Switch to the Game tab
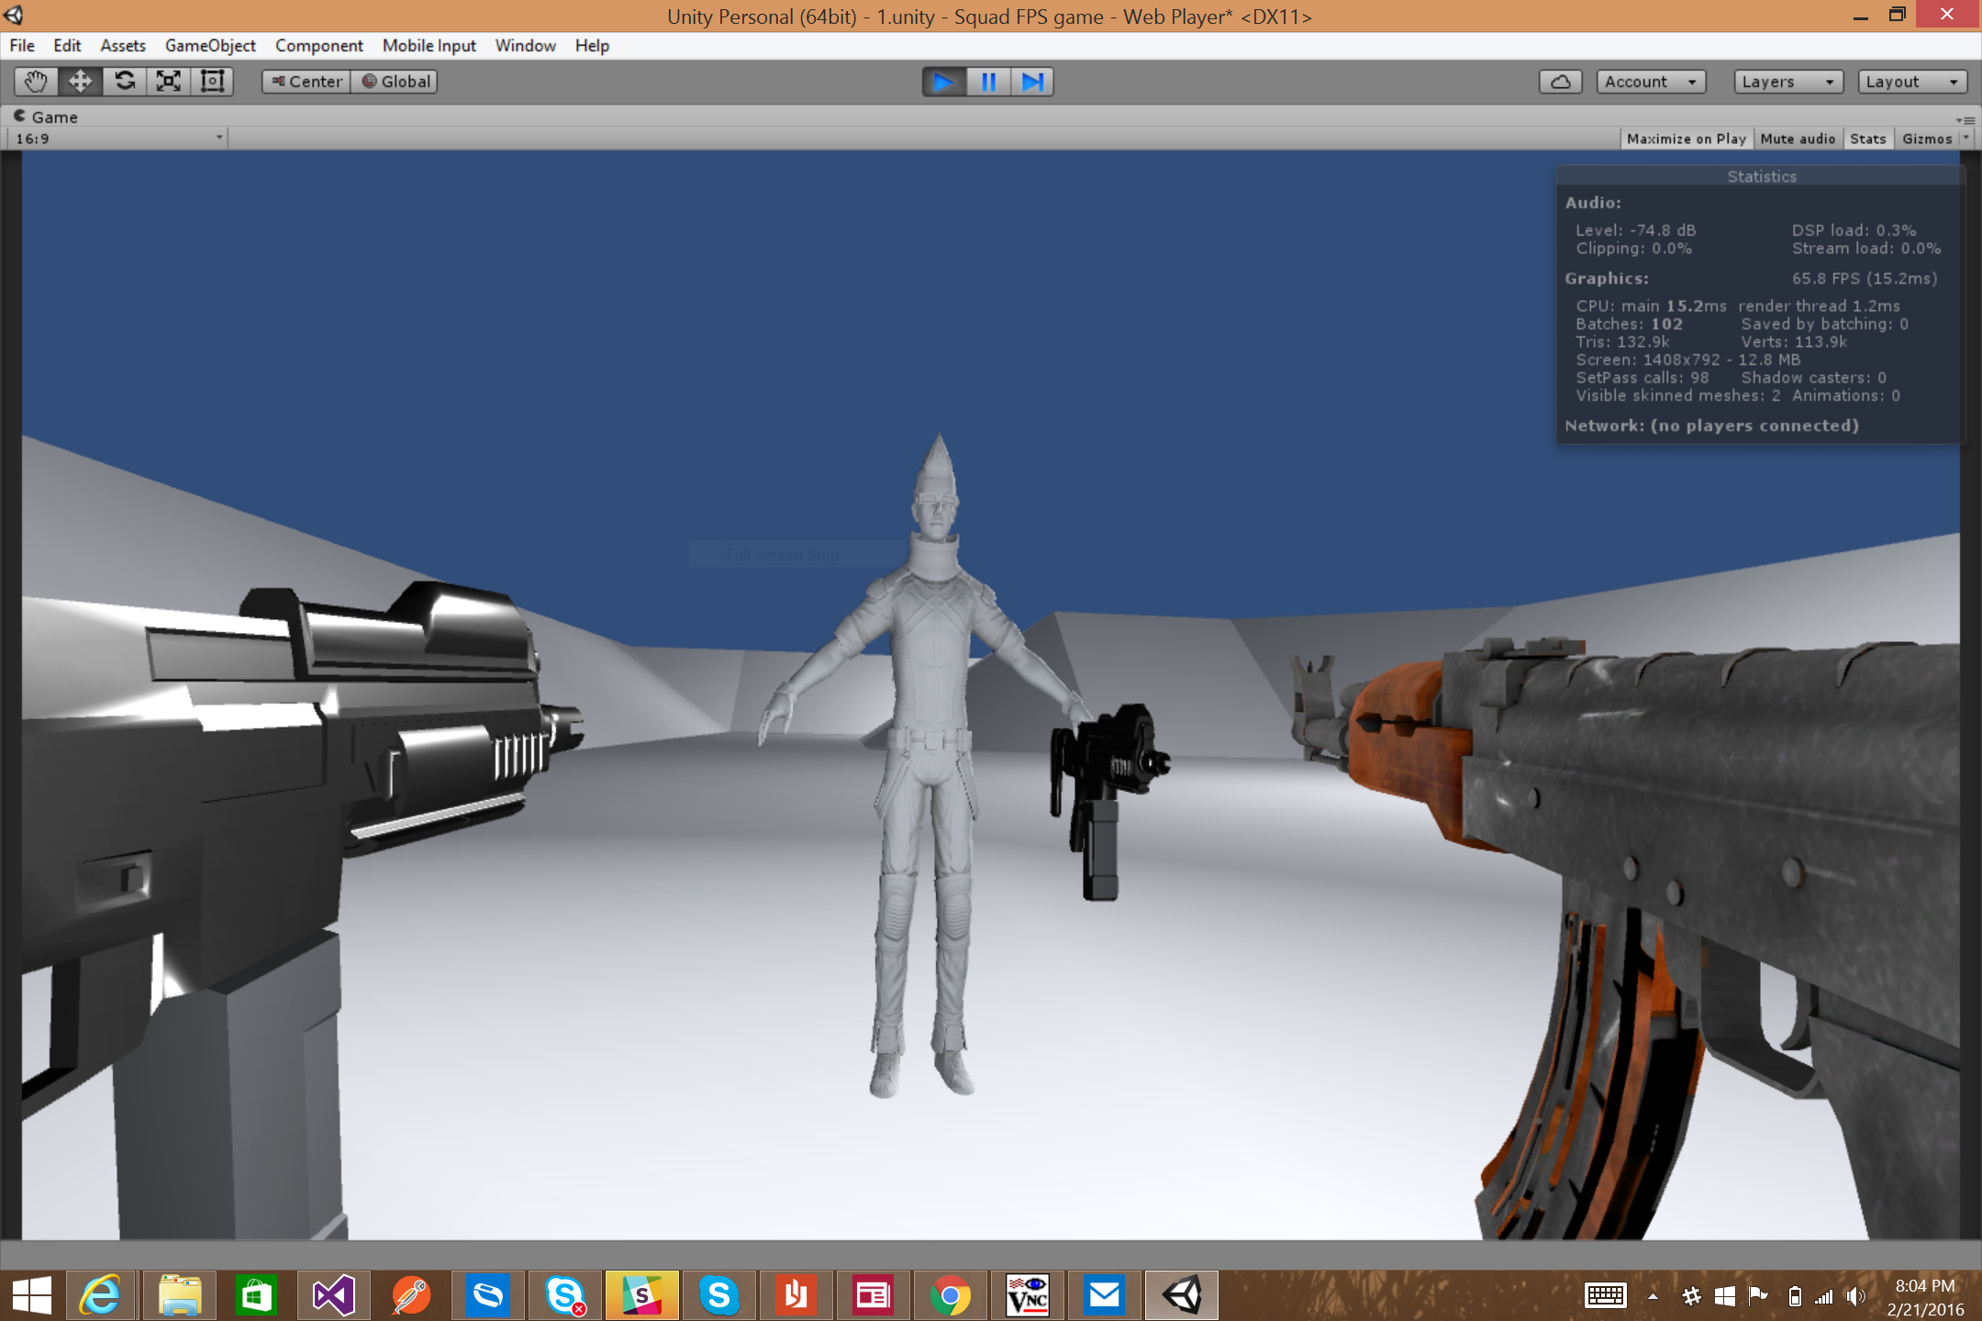1982x1321 pixels. 46,117
